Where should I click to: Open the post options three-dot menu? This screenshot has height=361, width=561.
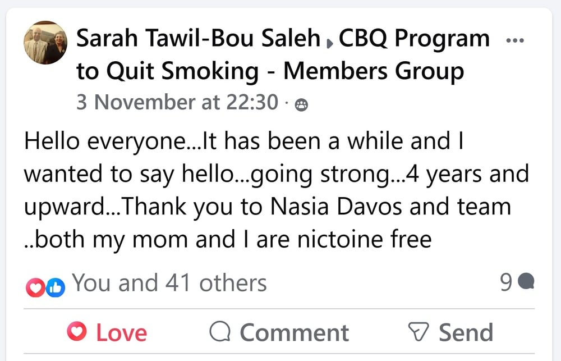[514, 41]
